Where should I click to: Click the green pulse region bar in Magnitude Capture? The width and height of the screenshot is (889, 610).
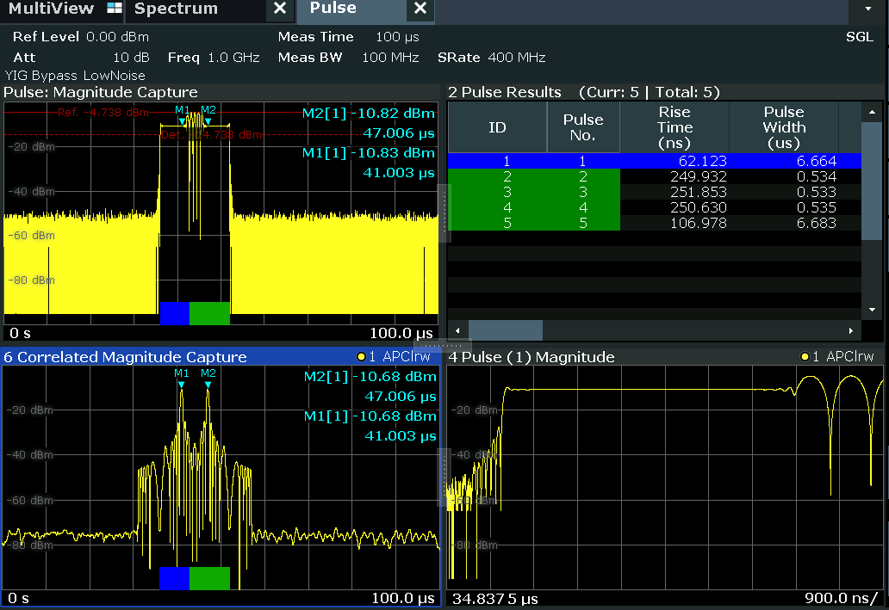point(209,312)
